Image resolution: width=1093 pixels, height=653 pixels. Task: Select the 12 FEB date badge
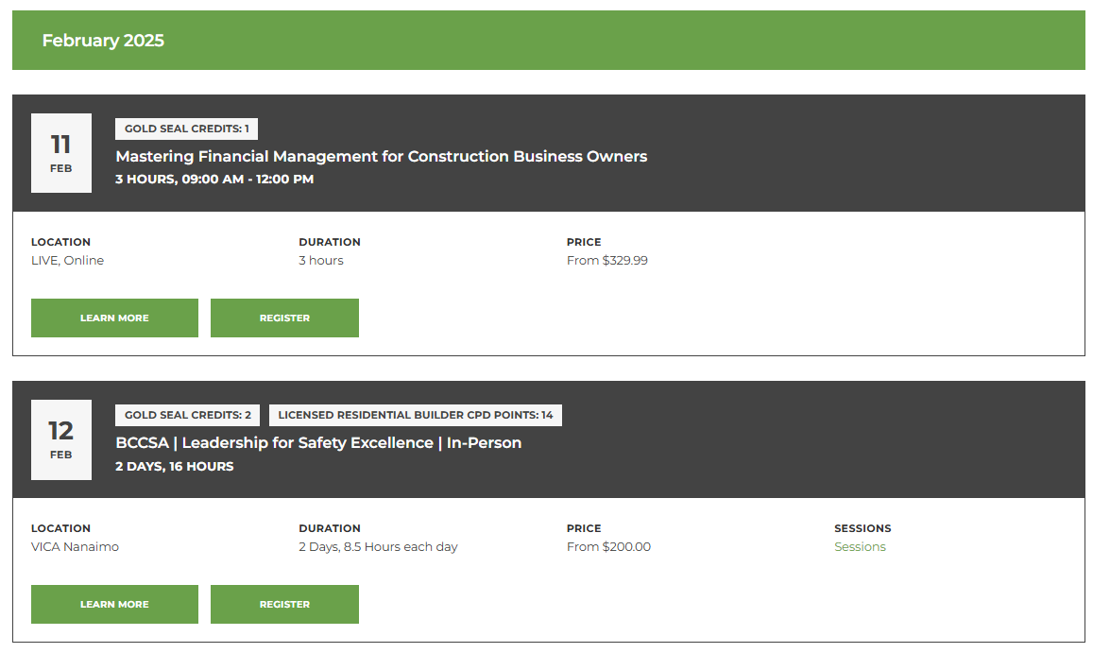[x=60, y=439]
